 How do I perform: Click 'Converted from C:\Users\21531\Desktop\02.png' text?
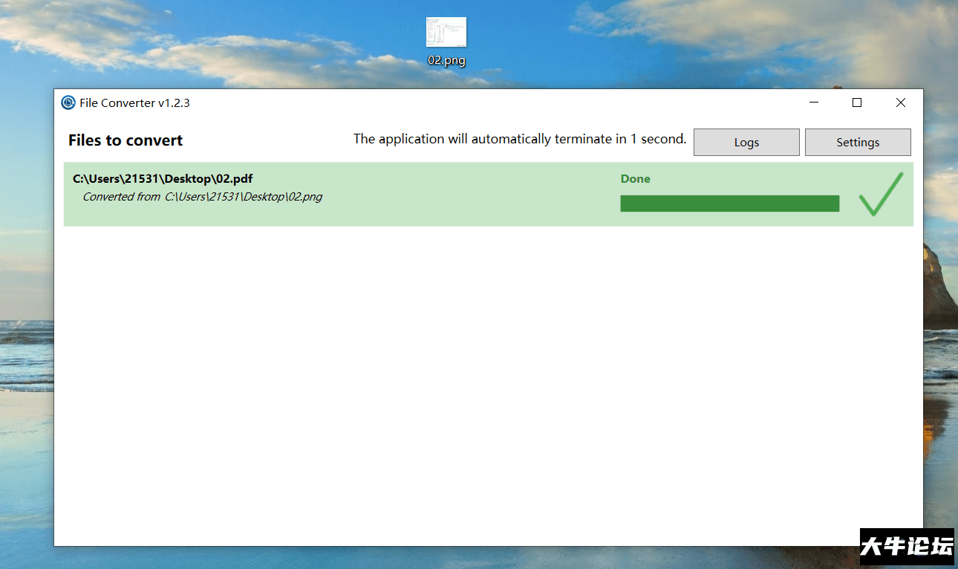pyautogui.click(x=202, y=197)
